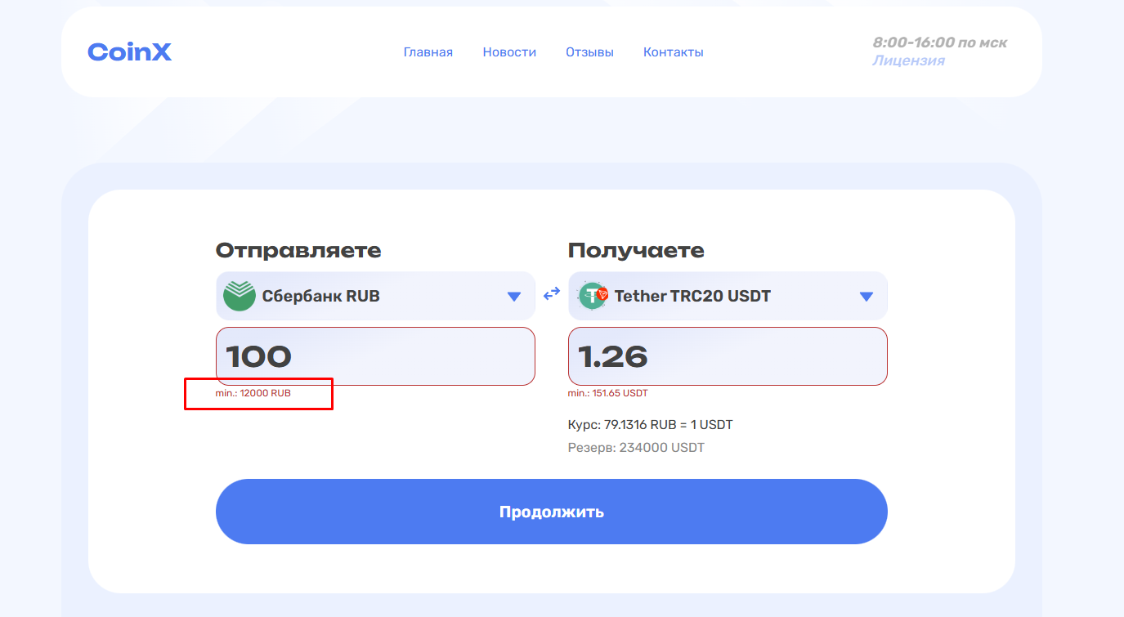Open the Контакты page
1124x617 pixels.
click(x=673, y=52)
